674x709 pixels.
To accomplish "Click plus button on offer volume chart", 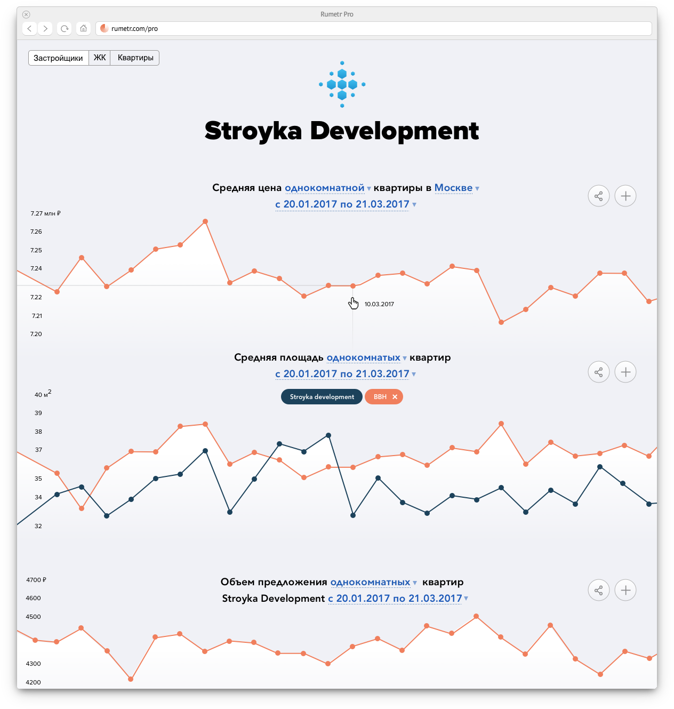I will [625, 591].
